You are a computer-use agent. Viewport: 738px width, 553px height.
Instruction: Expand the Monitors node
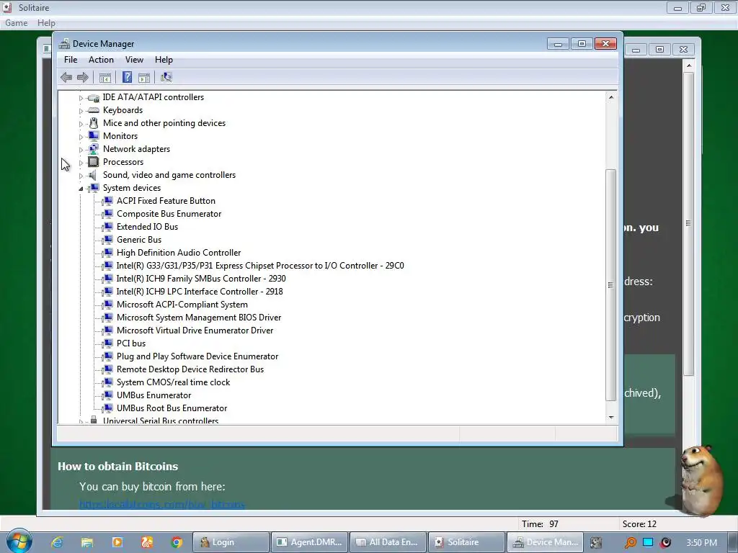tap(81, 137)
